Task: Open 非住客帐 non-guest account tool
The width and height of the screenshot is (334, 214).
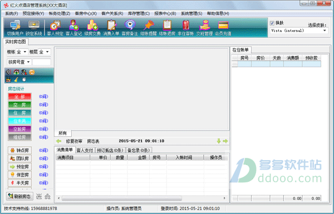Action: point(186,28)
